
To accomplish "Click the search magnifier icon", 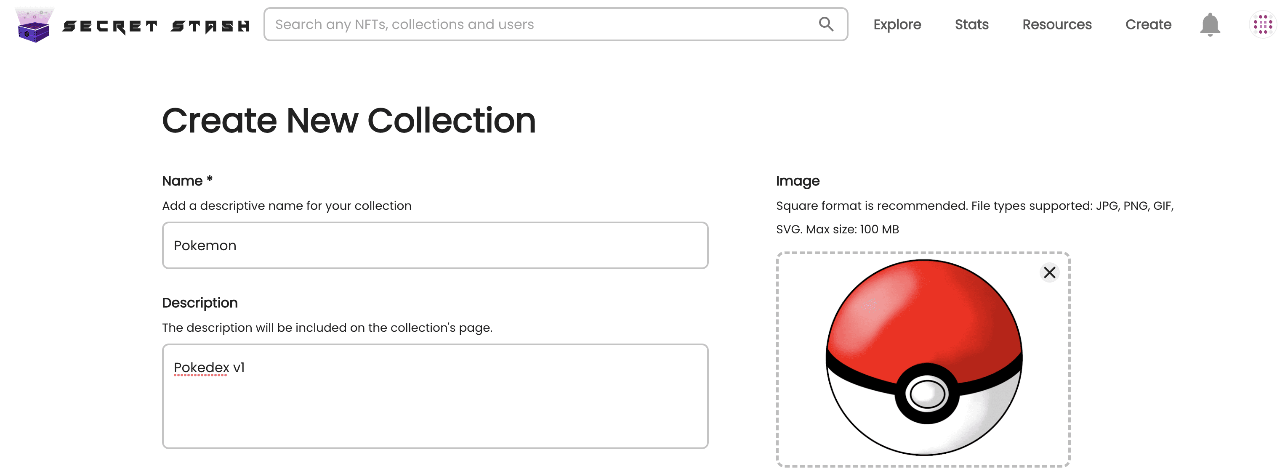I will pos(825,24).
